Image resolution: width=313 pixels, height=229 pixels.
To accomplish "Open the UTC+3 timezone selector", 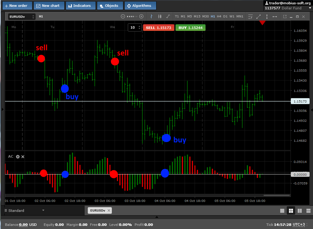I will [x=299, y=224].
